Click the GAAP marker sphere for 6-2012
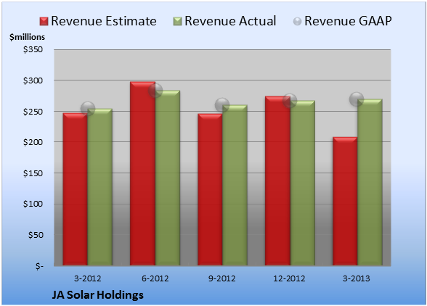The height and width of the screenshot is (306, 427). tap(155, 91)
